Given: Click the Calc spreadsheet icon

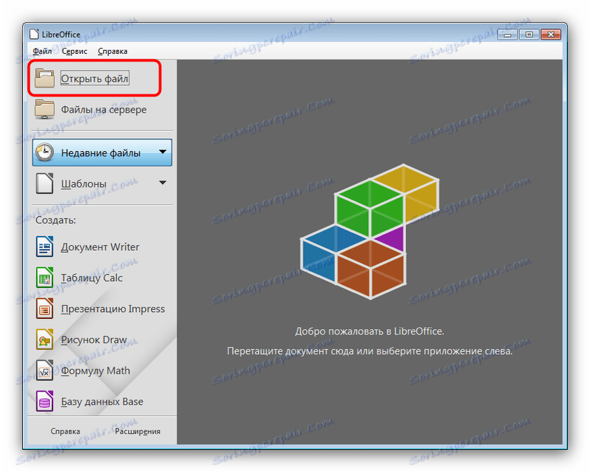Looking at the screenshot, I should (45, 277).
